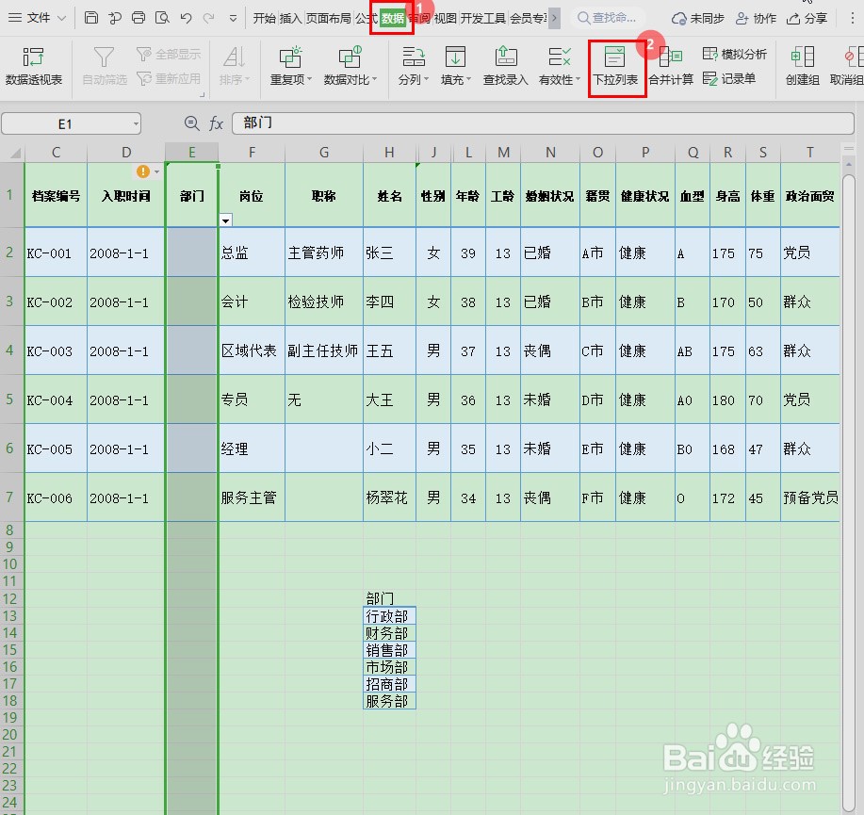Switch to the 页面布局 Page Layout tab

point(329,18)
